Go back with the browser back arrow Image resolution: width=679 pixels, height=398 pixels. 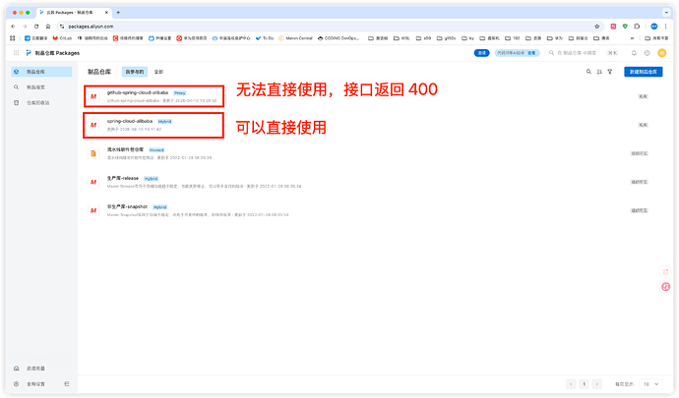click(x=13, y=27)
